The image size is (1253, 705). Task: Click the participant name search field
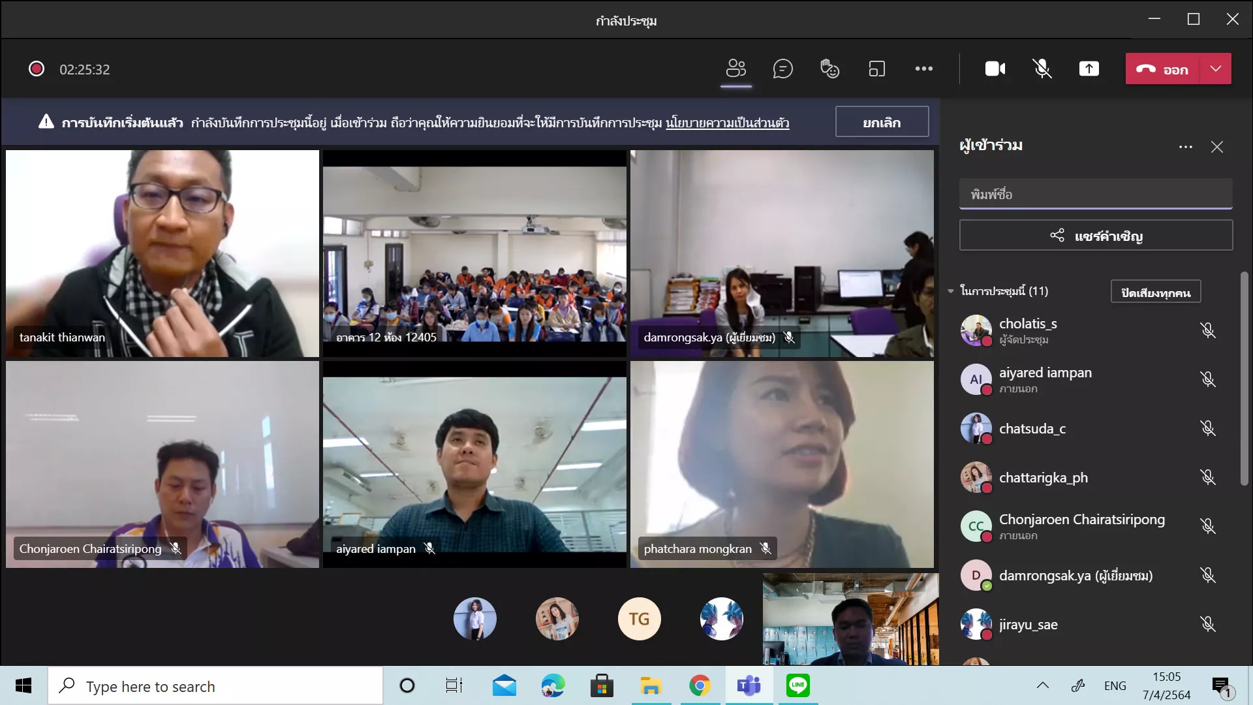(x=1095, y=194)
